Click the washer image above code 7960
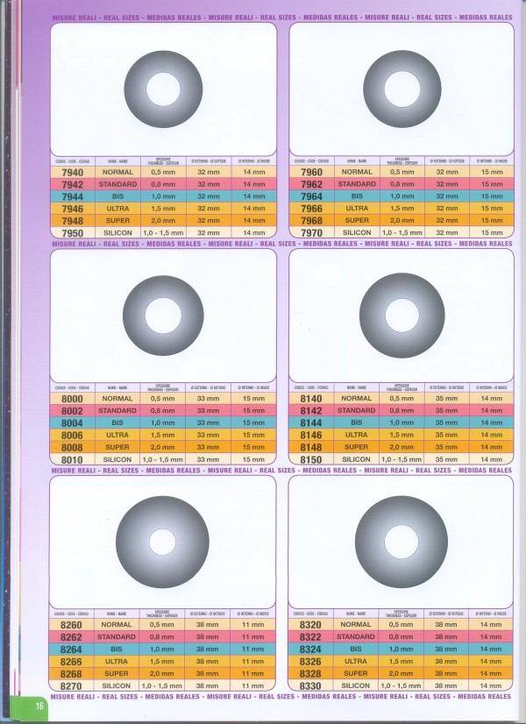The width and height of the screenshot is (526, 724). coord(402,89)
